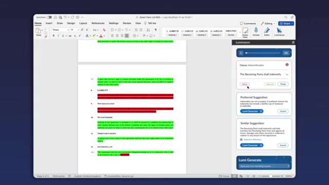Click Insert under Preferred Suggestion
Viewport: 329px width, 185px height.
click(x=283, y=111)
